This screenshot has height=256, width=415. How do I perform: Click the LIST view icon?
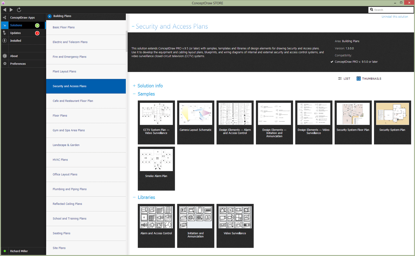coord(340,79)
